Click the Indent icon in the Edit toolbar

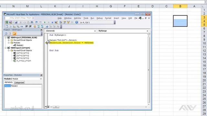pos(27,26)
